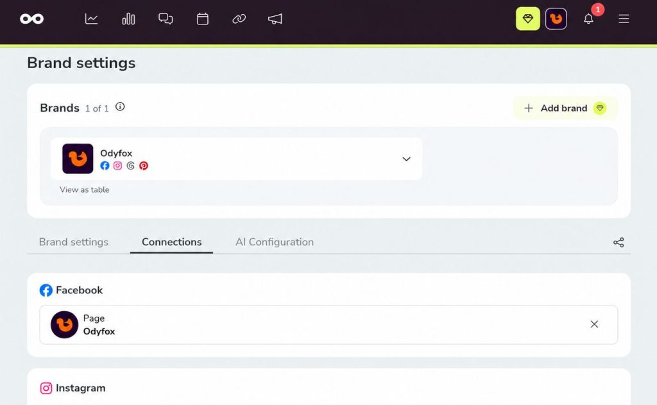Open the calendar planner icon
This screenshot has width=657, height=405.
(x=203, y=19)
